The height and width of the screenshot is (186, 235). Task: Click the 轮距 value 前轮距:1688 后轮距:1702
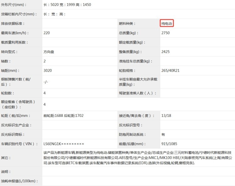[x=64, y=116]
